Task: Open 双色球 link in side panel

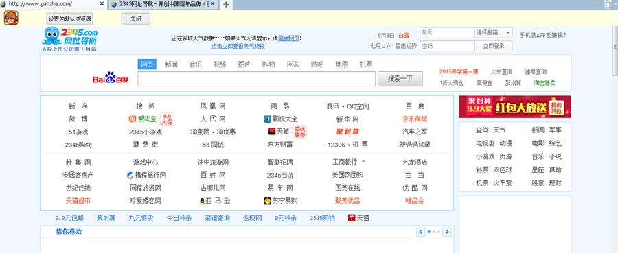Action: pyautogui.click(x=503, y=170)
